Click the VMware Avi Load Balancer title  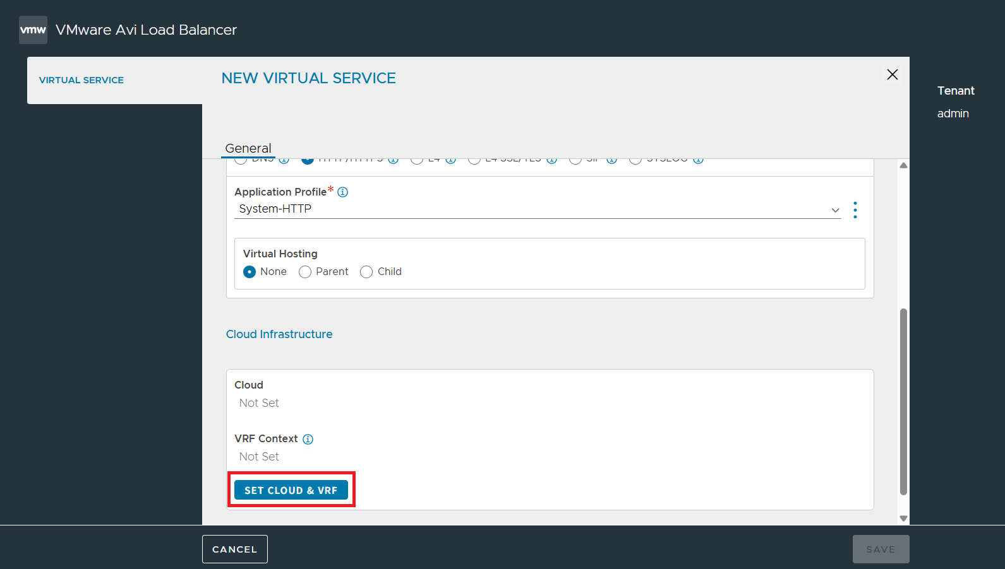click(x=147, y=30)
